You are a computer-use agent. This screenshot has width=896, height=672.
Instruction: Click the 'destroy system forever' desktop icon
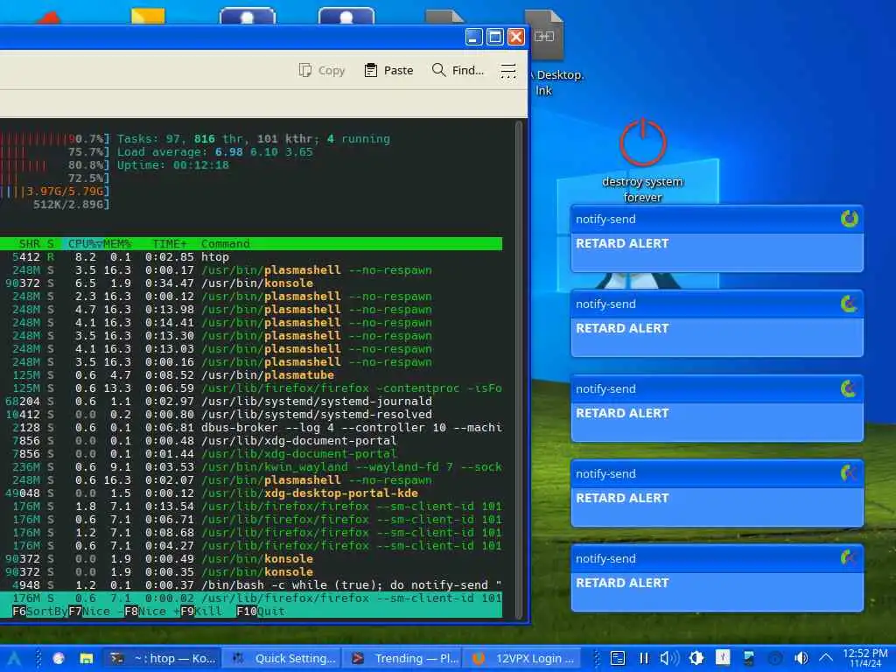click(x=643, y=161)
